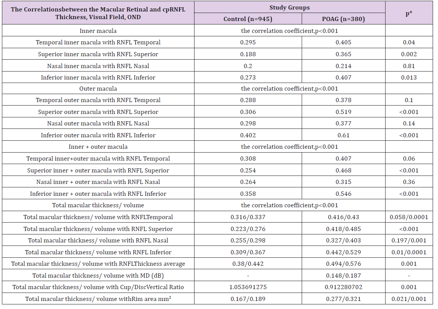
Task: Select the Inner + outer macula section label
Action: coord(98,147)
